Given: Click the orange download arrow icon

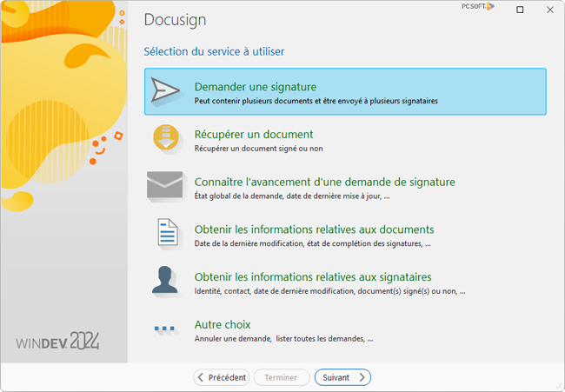Looking at the screenshot, I should pyautogui.click(x=165, y=139).
